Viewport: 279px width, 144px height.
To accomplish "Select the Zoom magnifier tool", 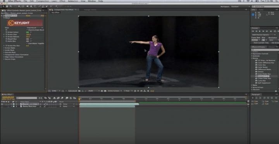I will [11, 7].
